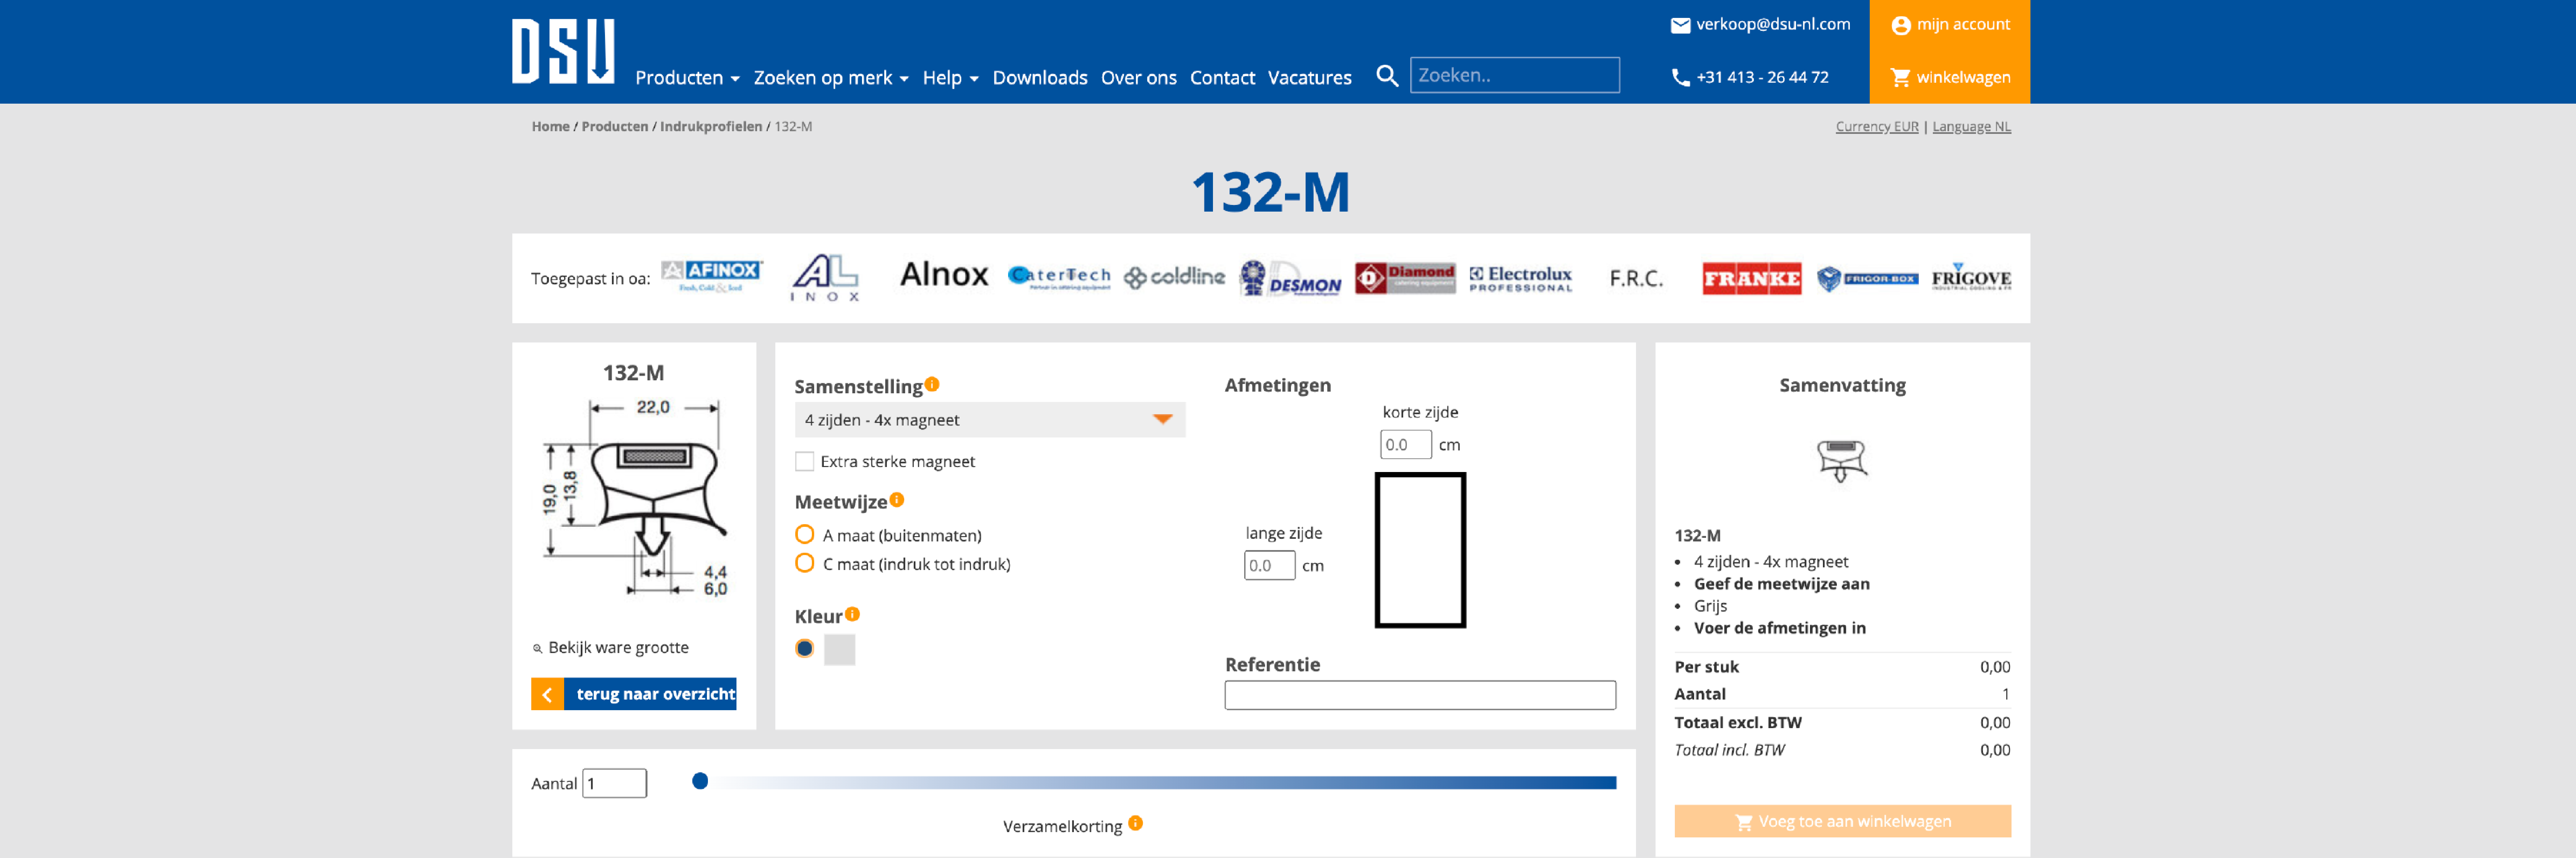Enable the Extra sterke magneet checkbox
2576x858 pixels.
tap(805, 461)
